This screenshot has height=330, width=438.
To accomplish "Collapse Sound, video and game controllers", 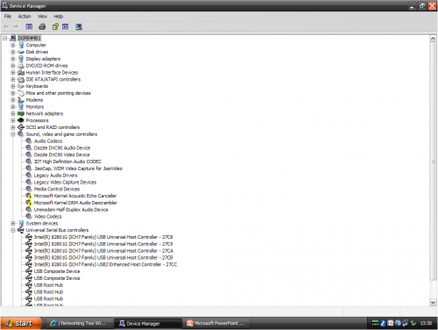I will [x=13, y=134].
